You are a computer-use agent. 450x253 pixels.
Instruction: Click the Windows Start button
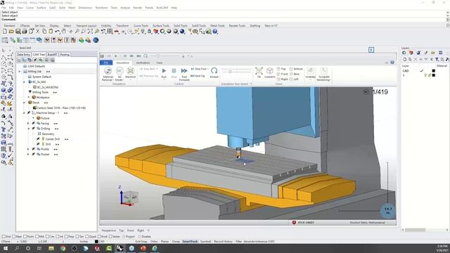pyautogui.click(x=5, y=248)
